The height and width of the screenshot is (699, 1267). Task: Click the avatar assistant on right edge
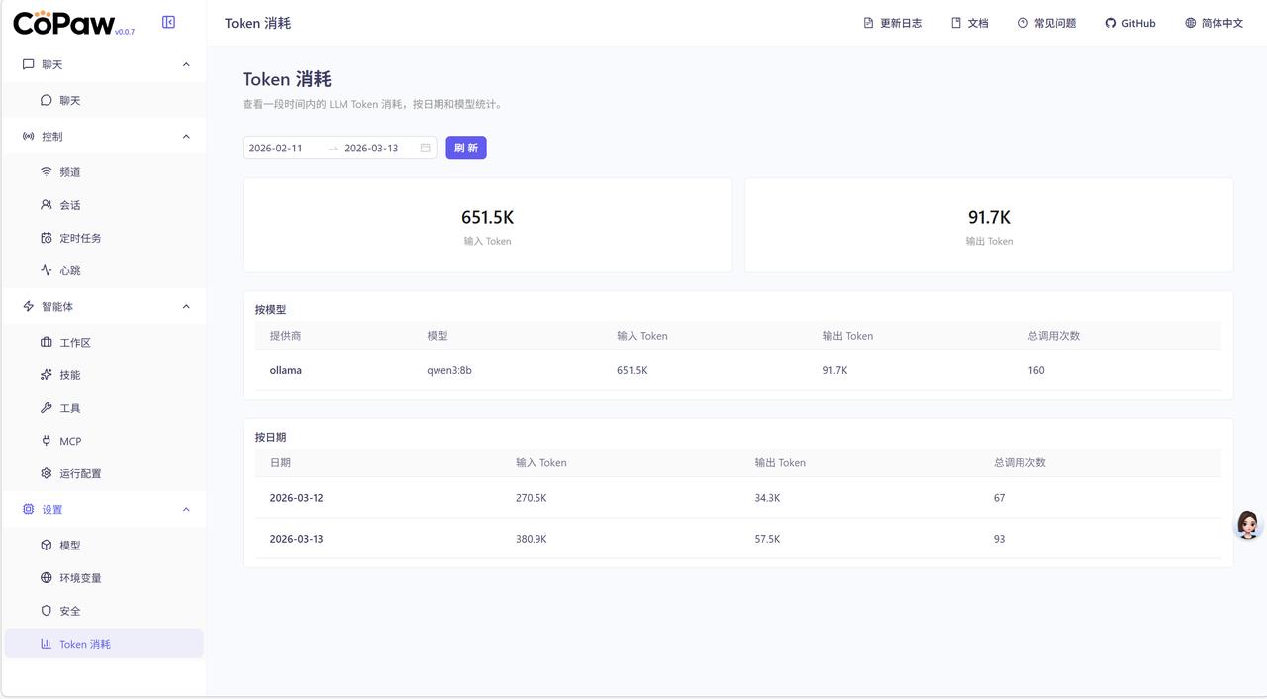pyautogui.click(x=1247, y=525)
